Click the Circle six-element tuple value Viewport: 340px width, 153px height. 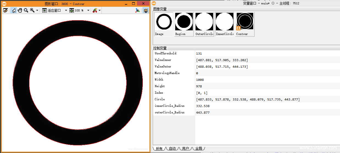pos(248,99)
